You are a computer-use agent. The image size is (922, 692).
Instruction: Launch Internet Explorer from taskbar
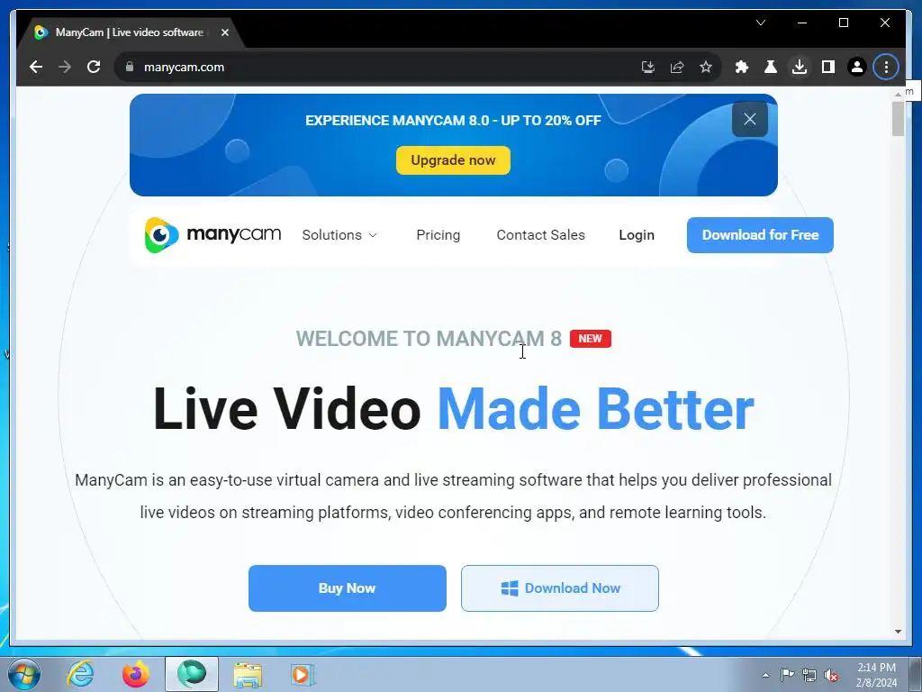point(80,674)
